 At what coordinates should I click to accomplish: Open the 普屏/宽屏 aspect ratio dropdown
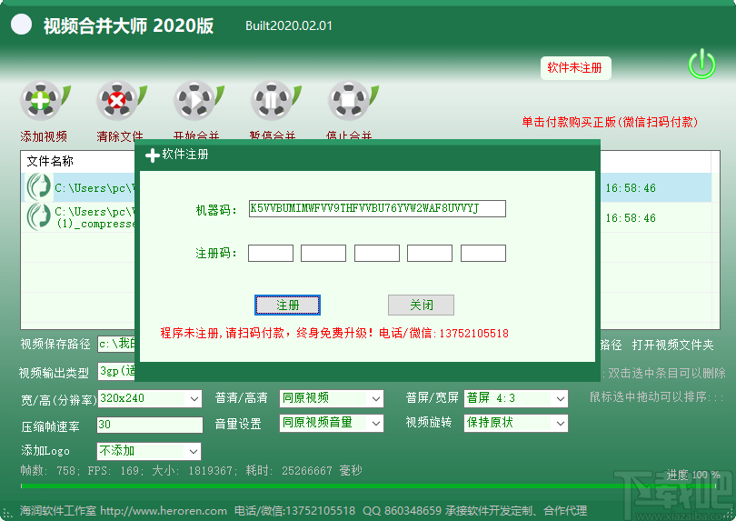pos(516,399)
